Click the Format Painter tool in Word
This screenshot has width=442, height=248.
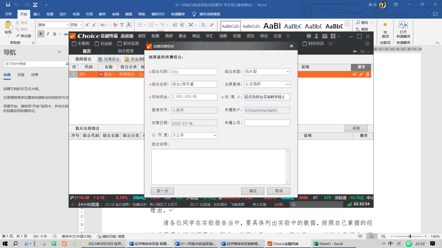click(x=23, y=36)
